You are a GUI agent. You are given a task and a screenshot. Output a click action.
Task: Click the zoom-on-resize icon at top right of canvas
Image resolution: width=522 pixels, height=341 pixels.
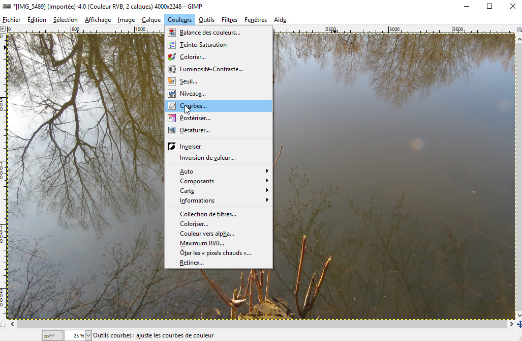(x=519, y=30)
